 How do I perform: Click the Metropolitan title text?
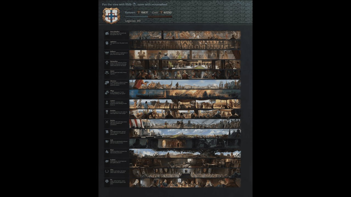point(114,61)
